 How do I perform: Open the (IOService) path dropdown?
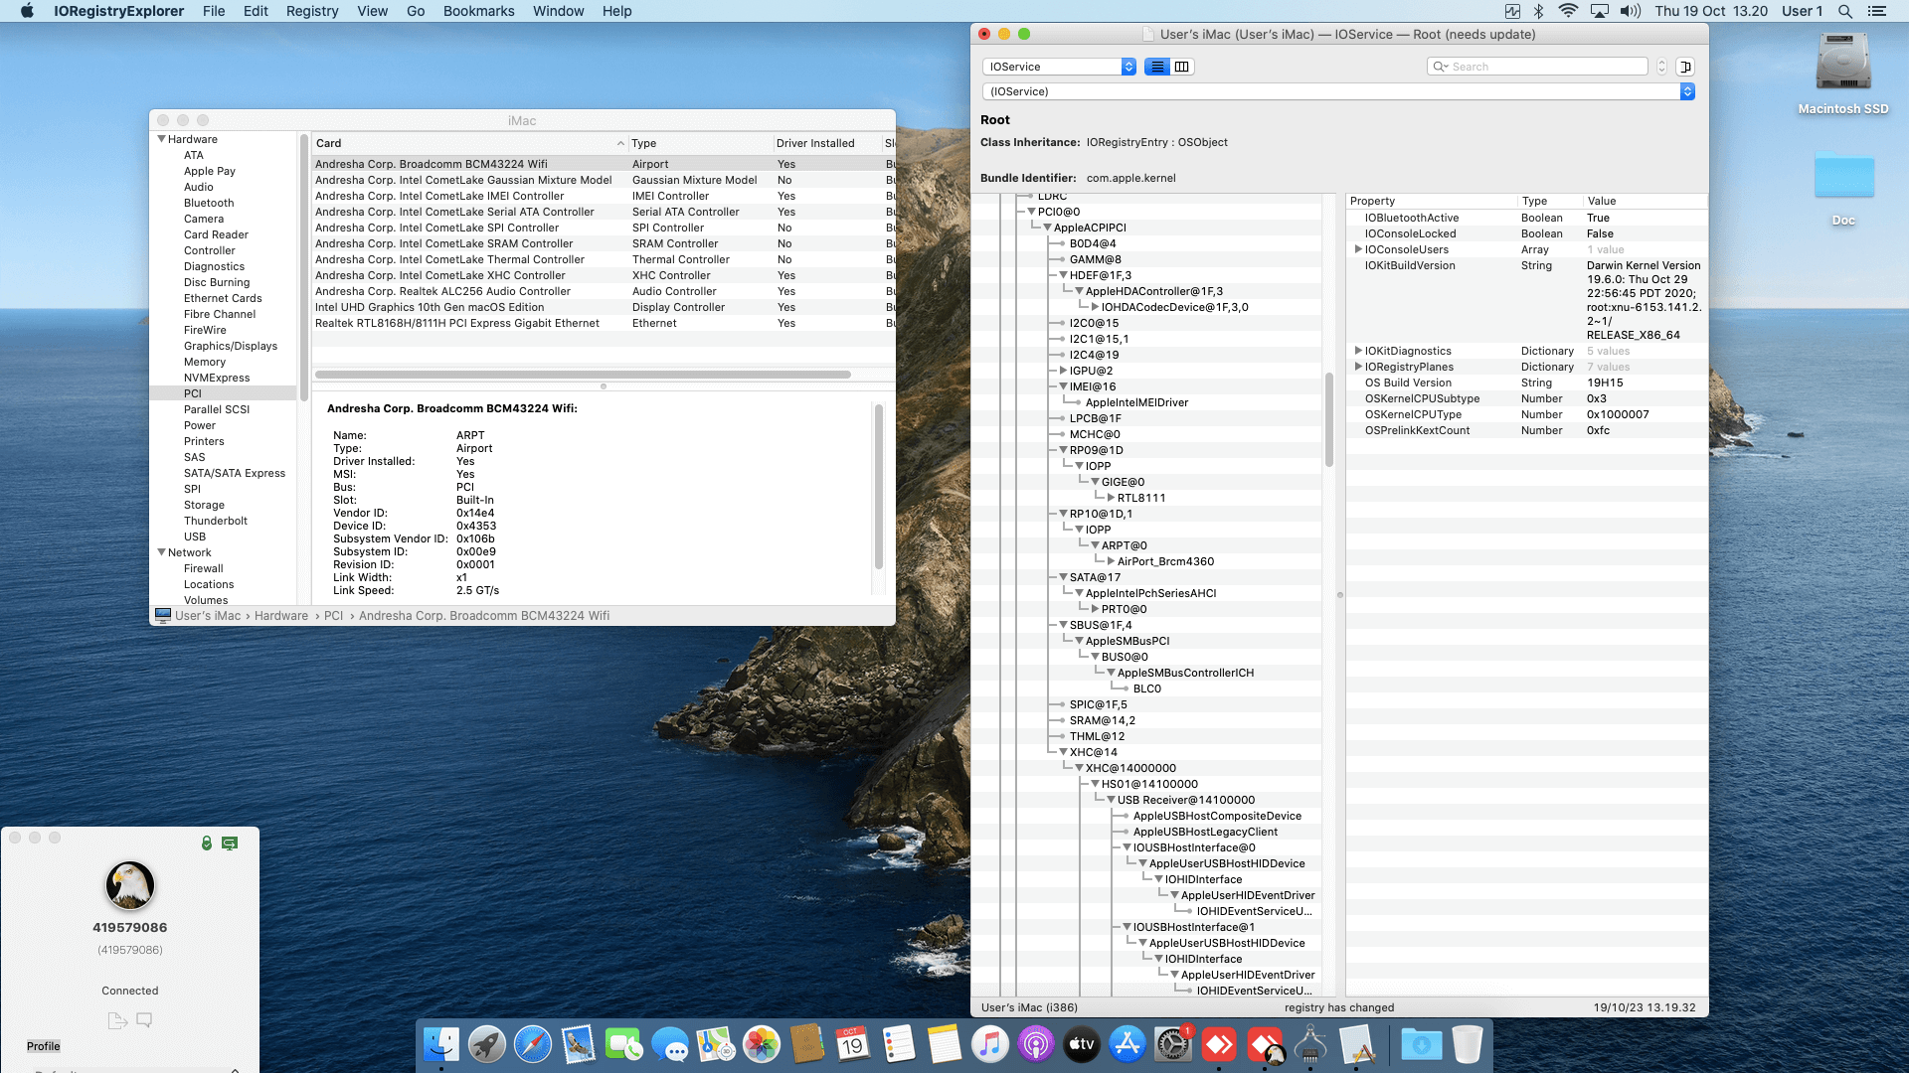(1338, 91)
